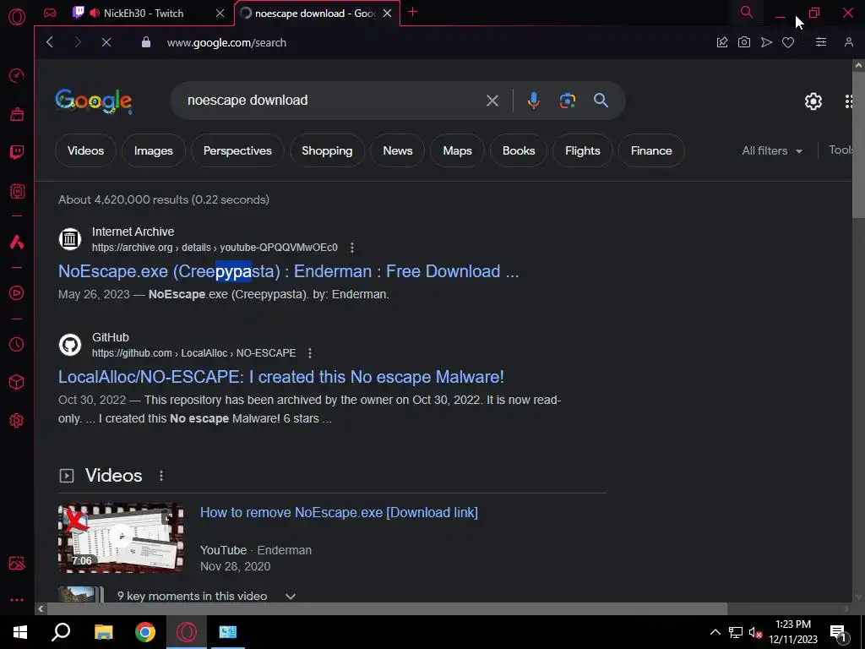Open How to remove NoEscape.exe video link
The height and width of the screenshot is (649, 865).
[x=339, y=512]
